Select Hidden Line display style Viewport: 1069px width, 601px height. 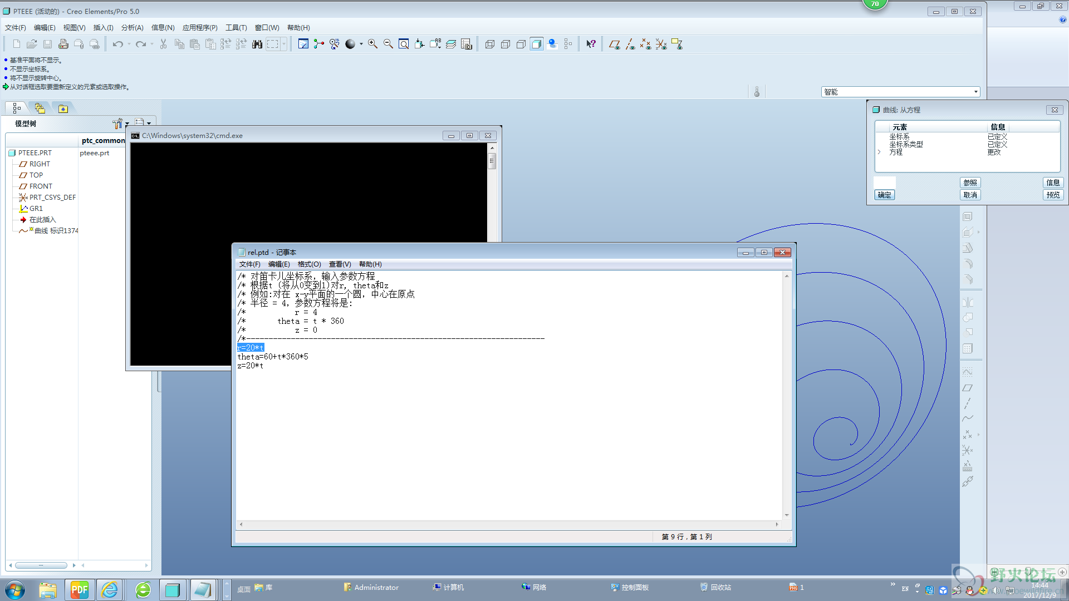[506, 44]
